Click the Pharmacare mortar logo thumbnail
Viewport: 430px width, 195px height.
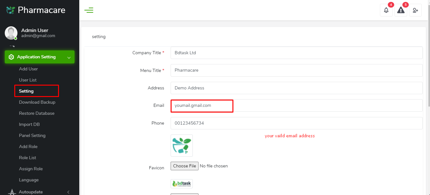tap(182, 146)
